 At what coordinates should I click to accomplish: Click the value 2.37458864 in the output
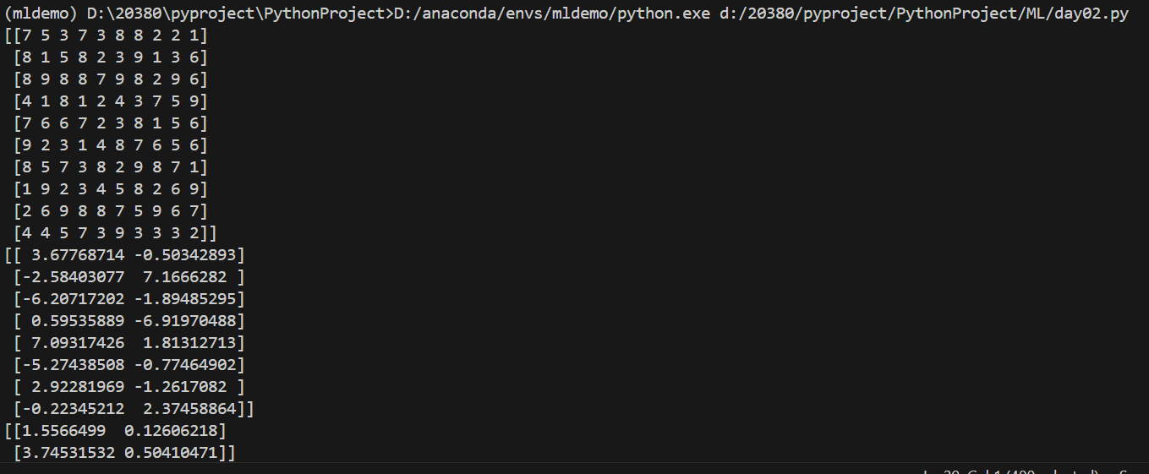[190, 409]
